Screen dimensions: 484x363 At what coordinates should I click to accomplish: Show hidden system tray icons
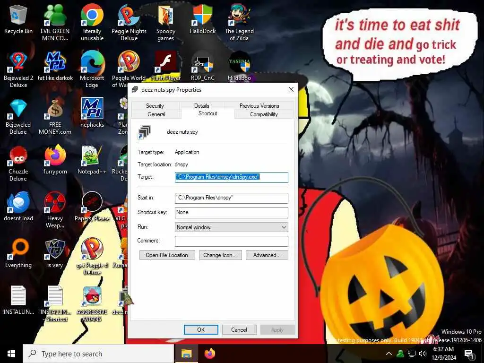[389, 354]
